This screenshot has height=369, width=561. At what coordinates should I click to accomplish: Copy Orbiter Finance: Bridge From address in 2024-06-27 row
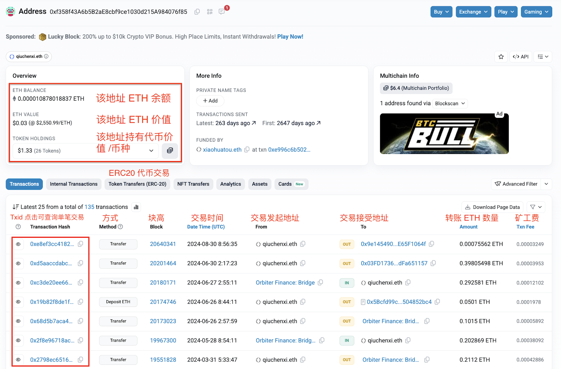320,282
